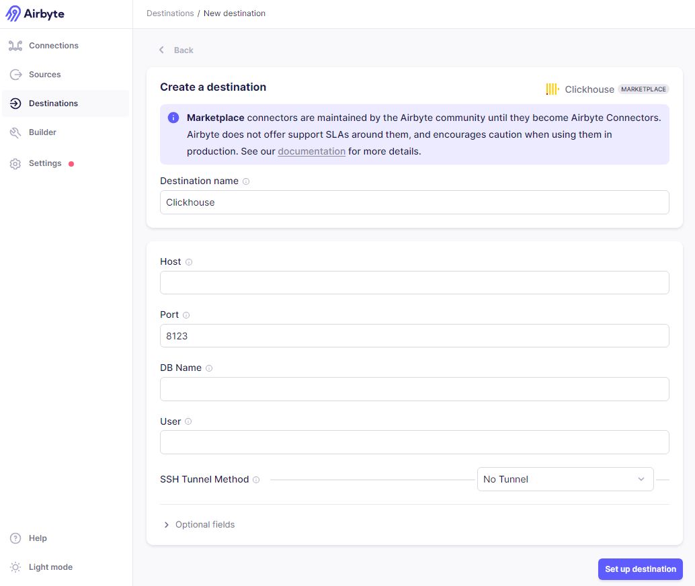
Task: Click the Destinations breadcrumb link
Action: (170, 13)
